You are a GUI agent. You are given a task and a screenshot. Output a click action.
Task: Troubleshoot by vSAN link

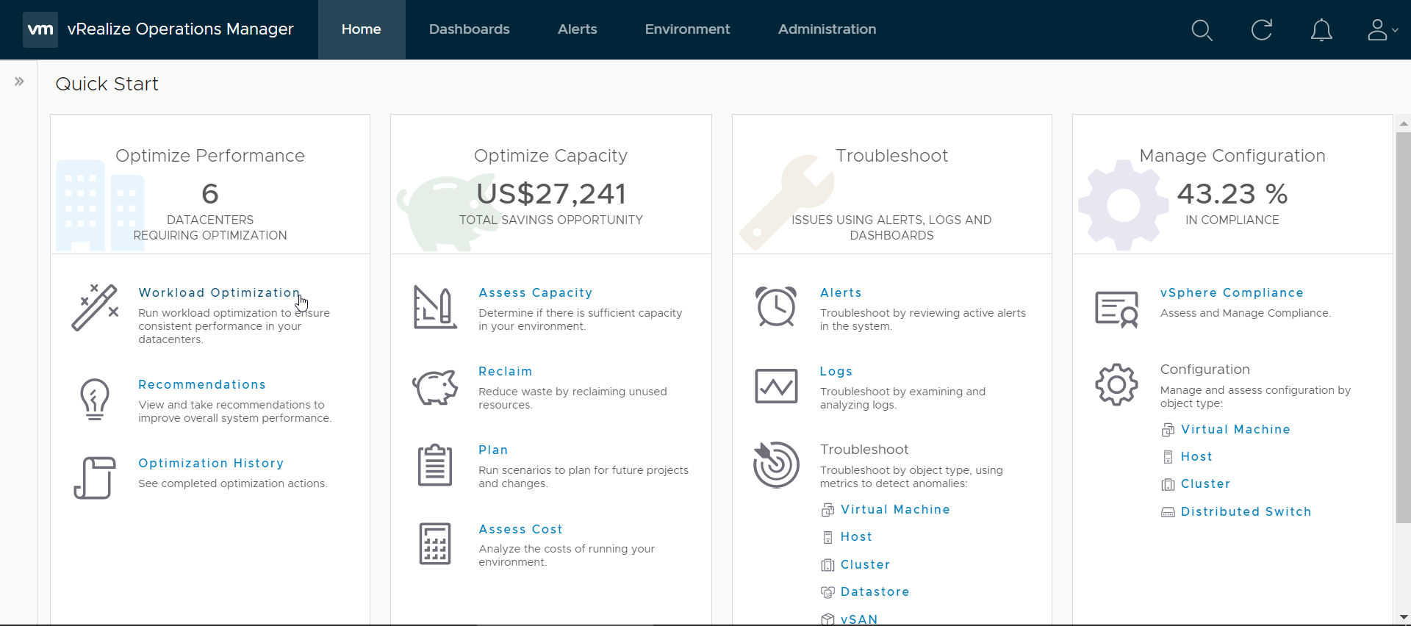coord(859,619)
